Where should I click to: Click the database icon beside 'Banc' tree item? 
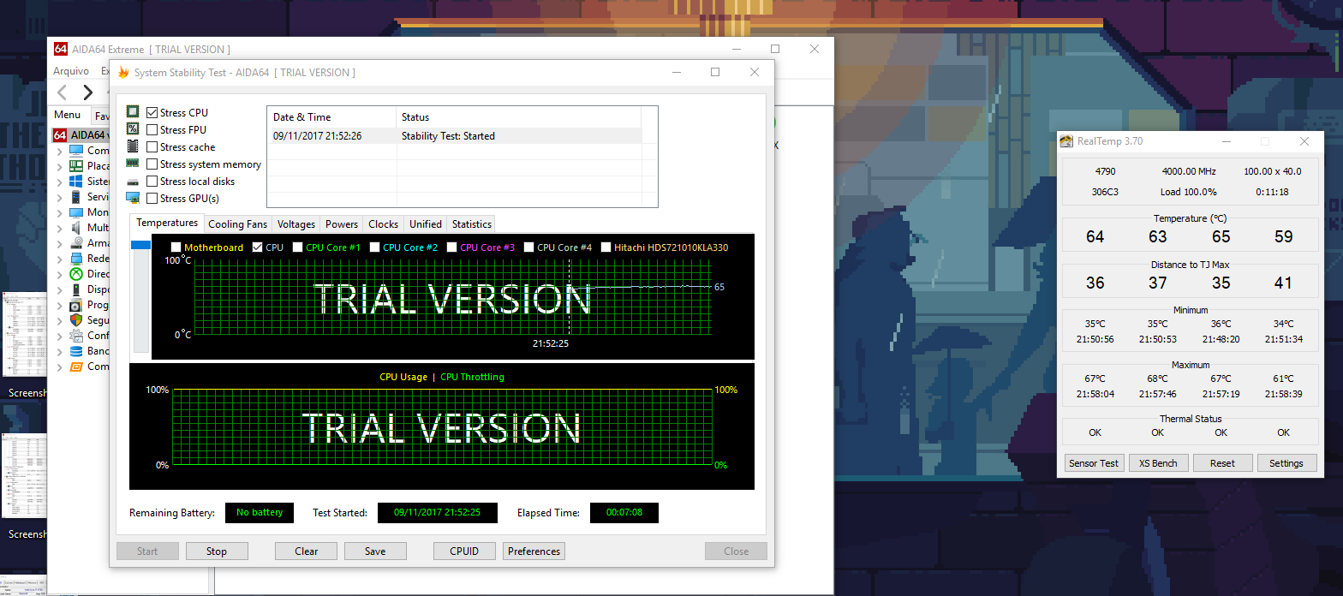(x=76, y=351)
